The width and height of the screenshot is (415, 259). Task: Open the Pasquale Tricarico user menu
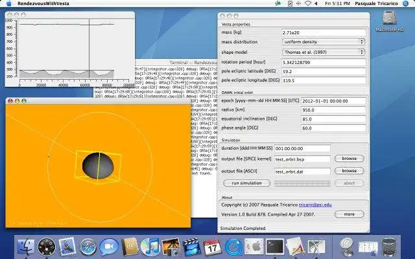coord(376,3)
